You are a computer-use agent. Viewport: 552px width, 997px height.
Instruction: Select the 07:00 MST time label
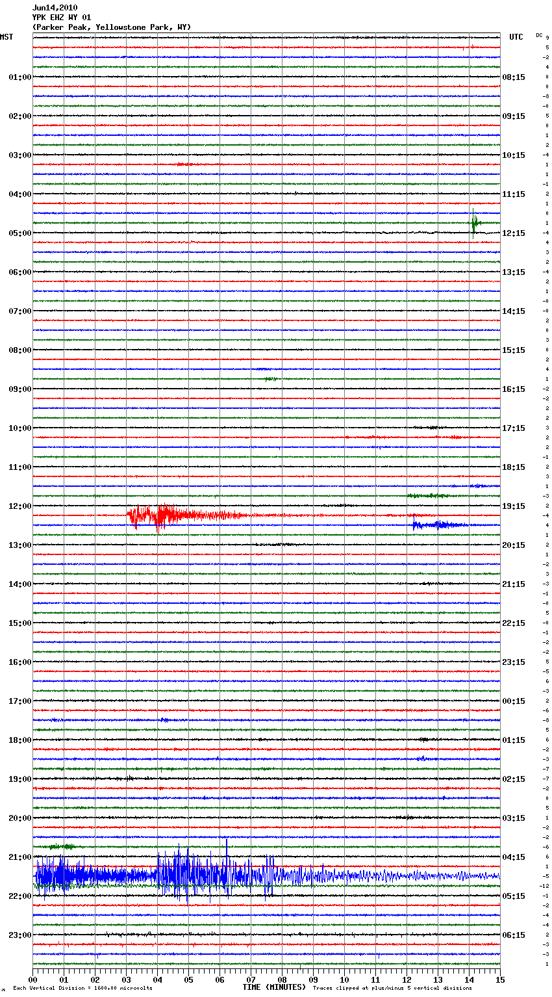[20, 311]
